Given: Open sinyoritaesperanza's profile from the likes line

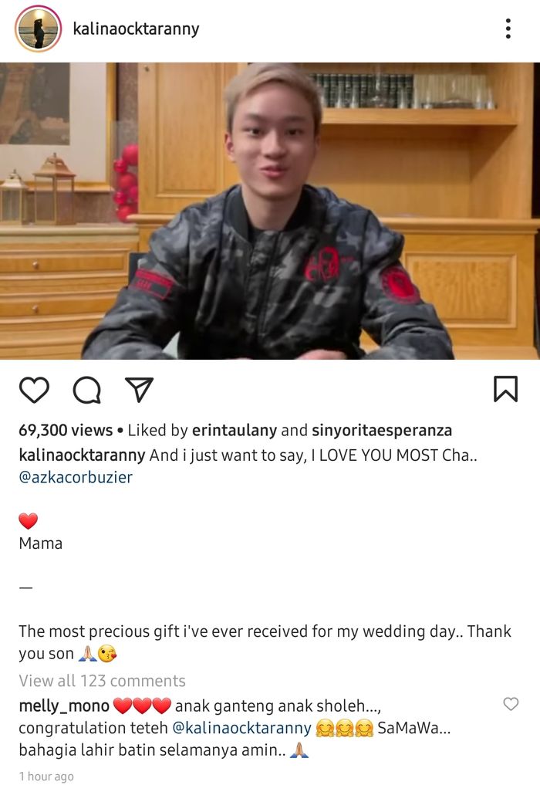Looking at the screenshot, I should (x=382, y=430).
